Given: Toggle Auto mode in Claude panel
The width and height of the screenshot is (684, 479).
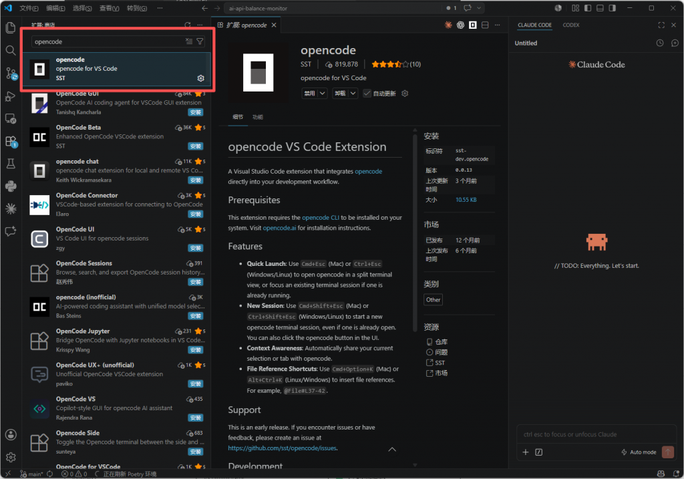Looking at the screenshot, I should coord(639,452).
